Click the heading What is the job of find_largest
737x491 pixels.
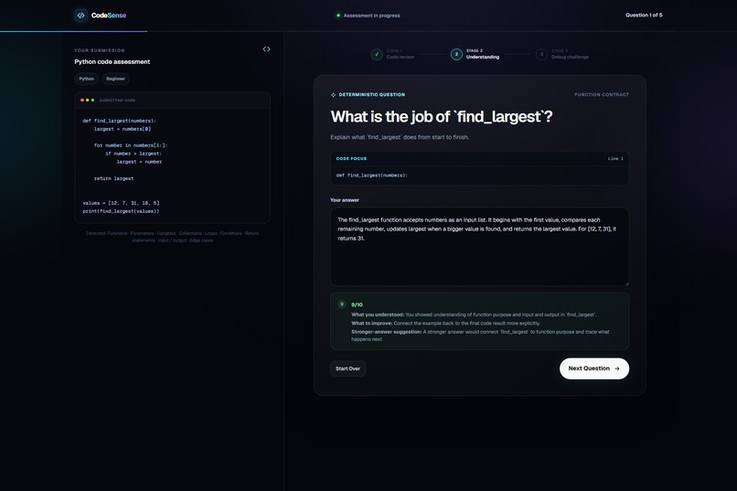[x=442, y=116]
